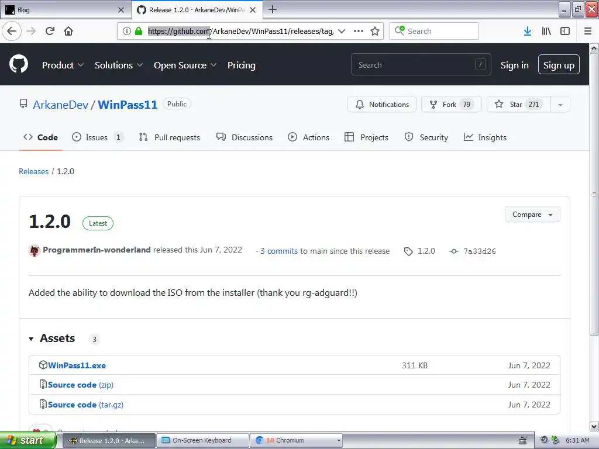
Task: Open the WinPass11 repository link
Action: click(128, 105)
